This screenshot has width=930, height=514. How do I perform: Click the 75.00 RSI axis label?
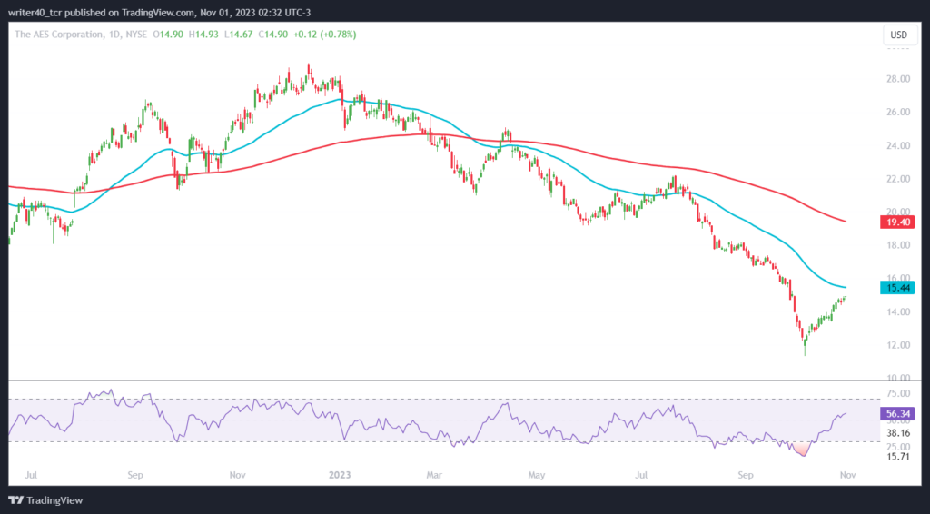(x=898, y=393)
